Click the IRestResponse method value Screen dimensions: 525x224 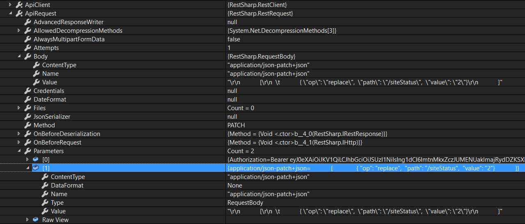coord(307,134)
